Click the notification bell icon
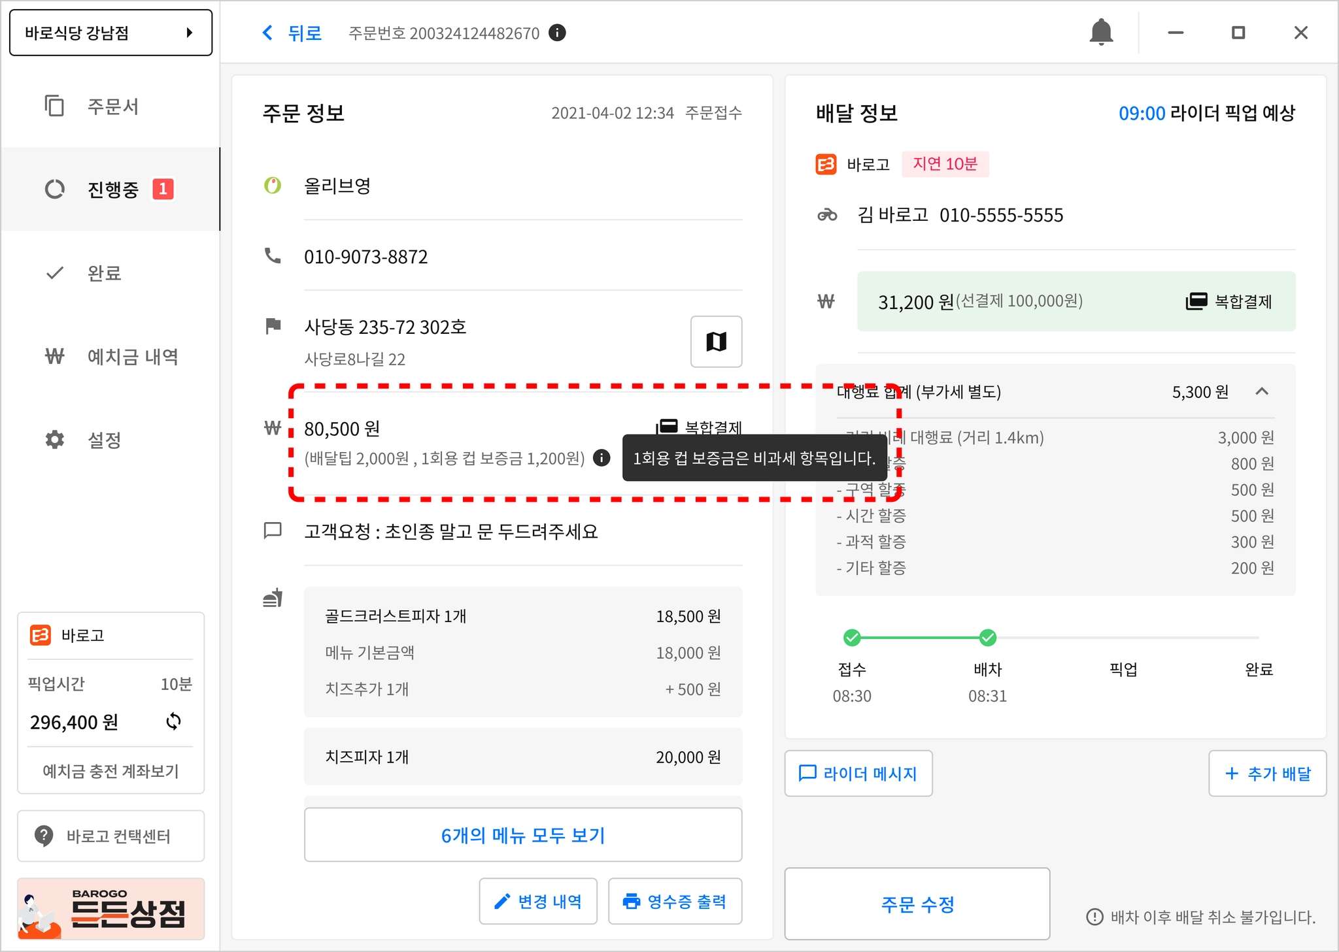Screen dimensions: 1339x952 (x=1101, y=32)
